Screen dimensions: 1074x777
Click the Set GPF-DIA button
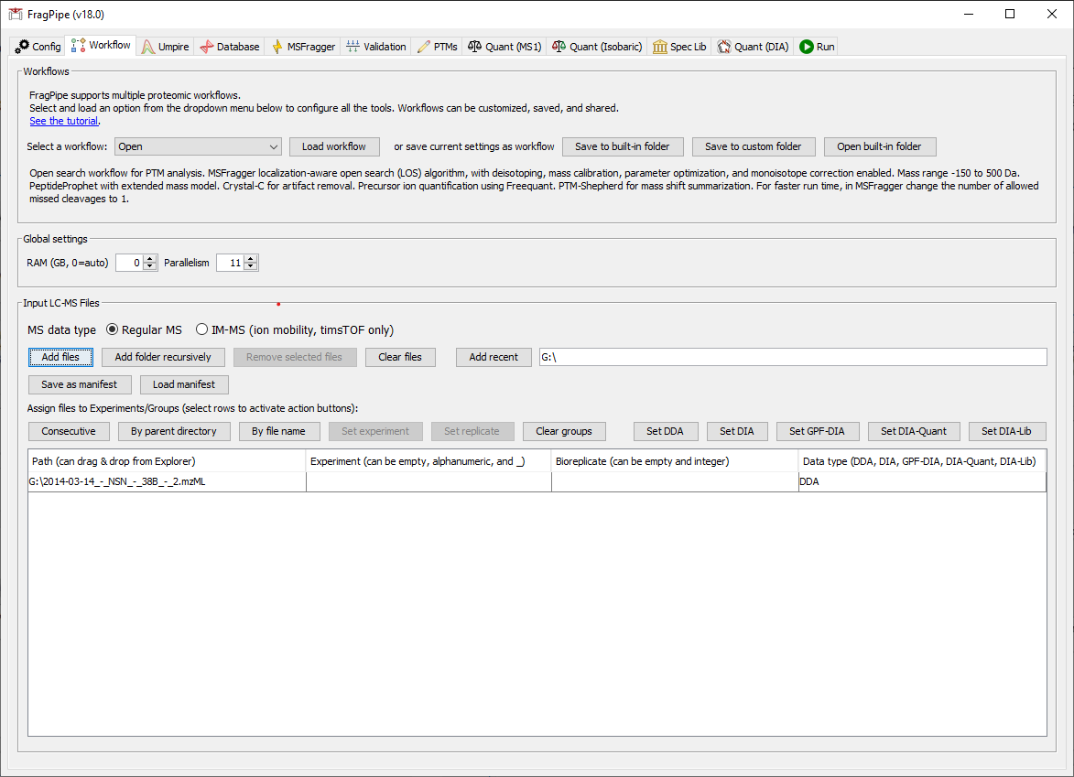[x=817, y=431]
